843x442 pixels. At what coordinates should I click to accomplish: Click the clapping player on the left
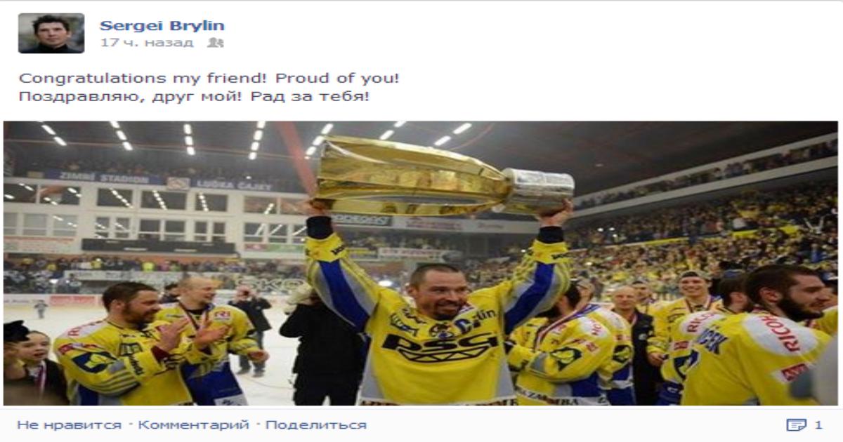pos(123,344)
